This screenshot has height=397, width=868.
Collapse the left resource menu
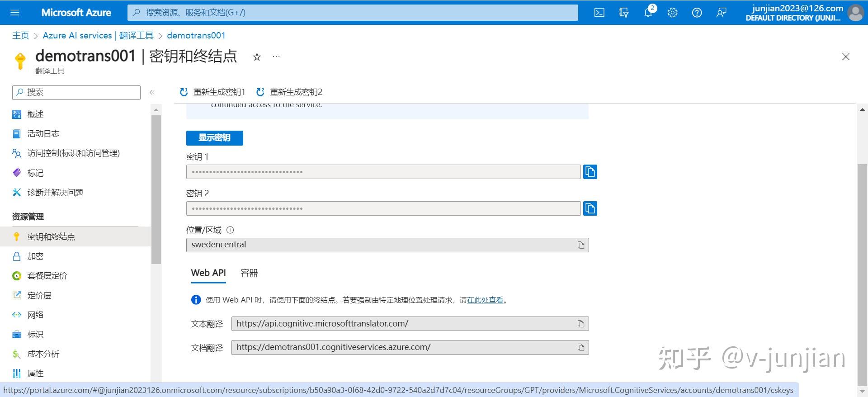[x=152, y=92]
